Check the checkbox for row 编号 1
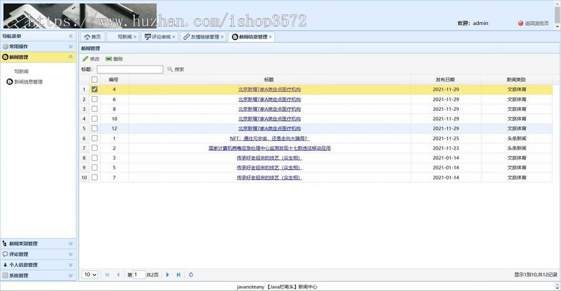561x291 pixels. [95, 138]
